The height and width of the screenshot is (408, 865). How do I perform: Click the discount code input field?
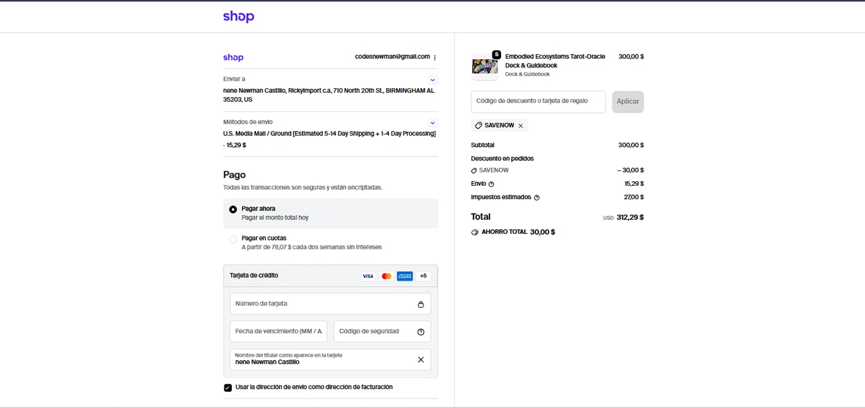click(538, 102)
